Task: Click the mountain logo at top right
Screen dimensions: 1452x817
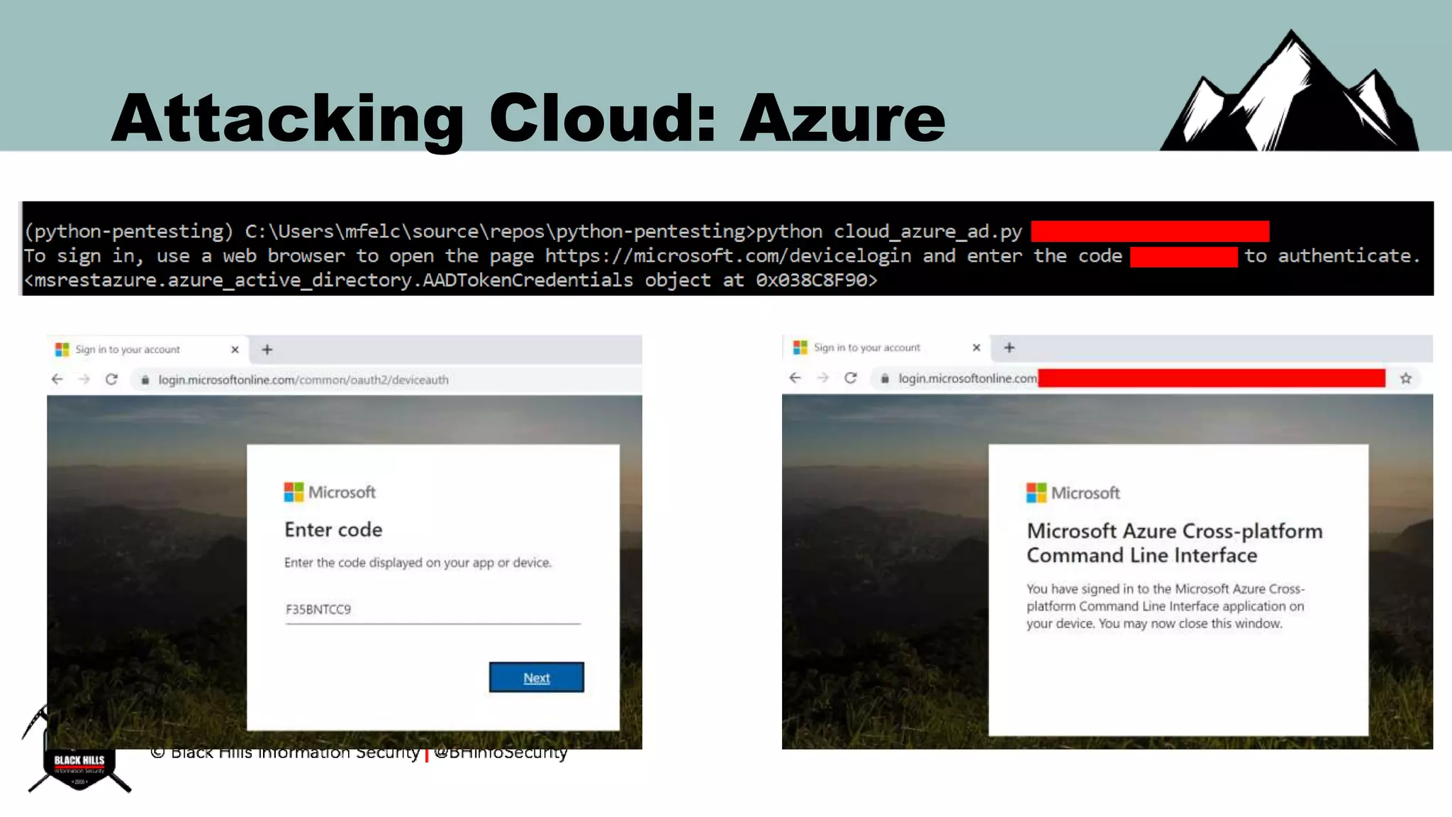Action: (x=1290, y=90)
